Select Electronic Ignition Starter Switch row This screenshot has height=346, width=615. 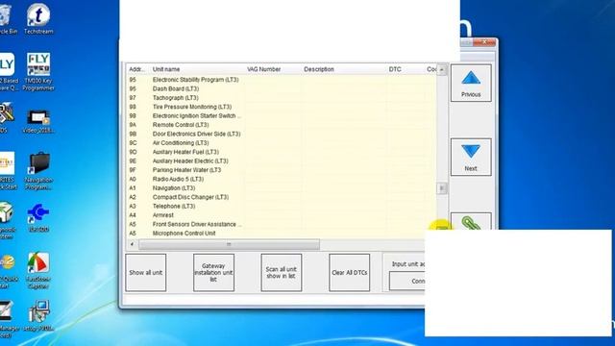tap(281, 115)
